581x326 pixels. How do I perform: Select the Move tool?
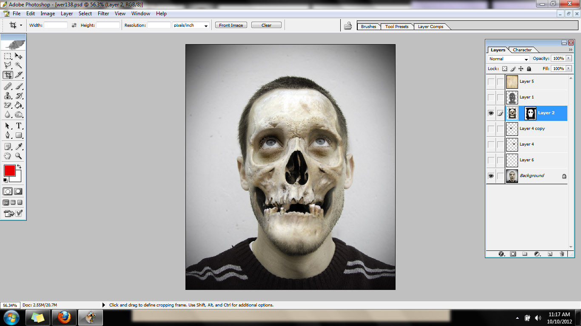(19, 56)
